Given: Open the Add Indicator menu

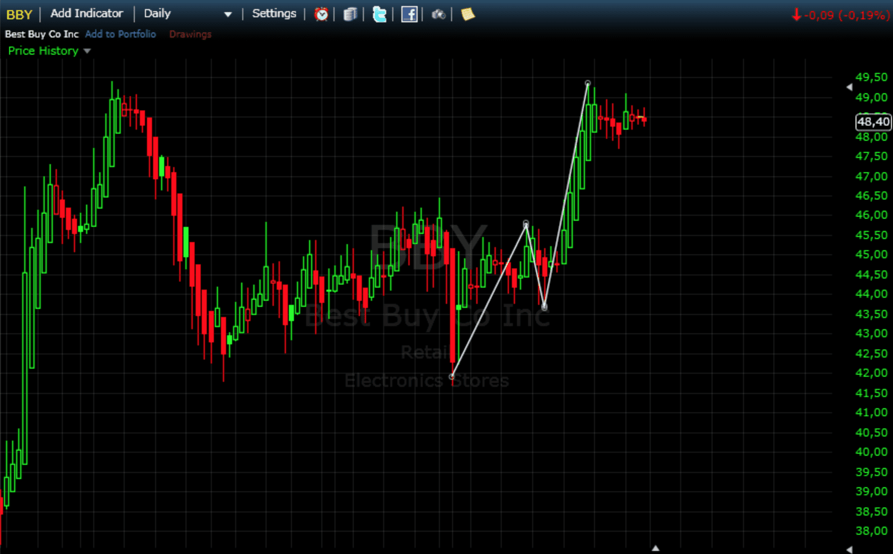Looking at the screenshot, I should pos(87,14).
